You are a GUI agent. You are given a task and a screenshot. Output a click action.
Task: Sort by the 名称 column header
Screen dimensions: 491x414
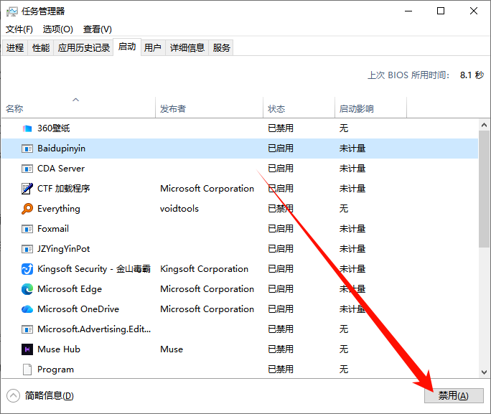pos(78,108)
